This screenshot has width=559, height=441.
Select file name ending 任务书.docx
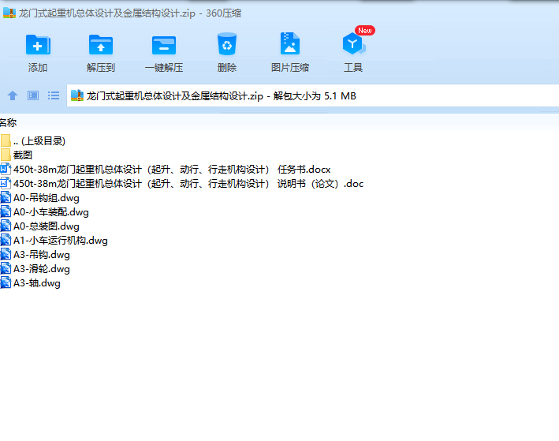(x=172, y=170)
